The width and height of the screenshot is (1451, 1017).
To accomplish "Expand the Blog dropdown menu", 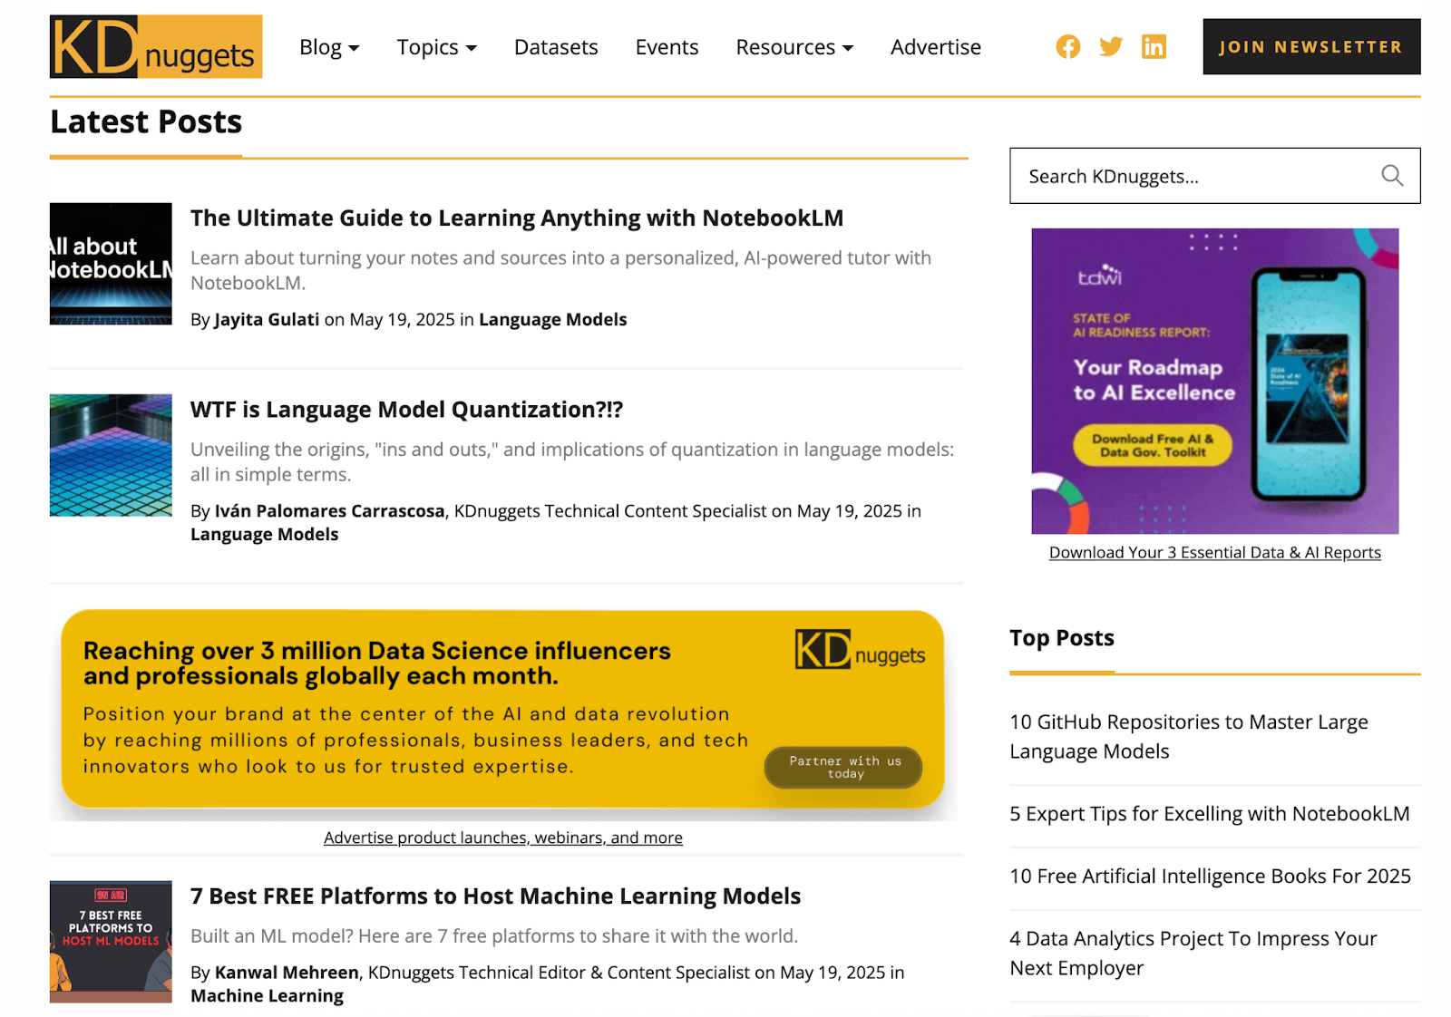I will [328, 47].
